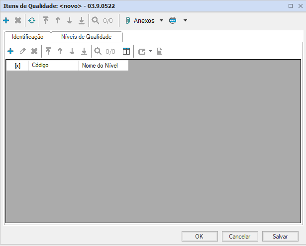Click the refresh icon in the top toolbar
Viewport: 306px width, 246px height.
32,21
